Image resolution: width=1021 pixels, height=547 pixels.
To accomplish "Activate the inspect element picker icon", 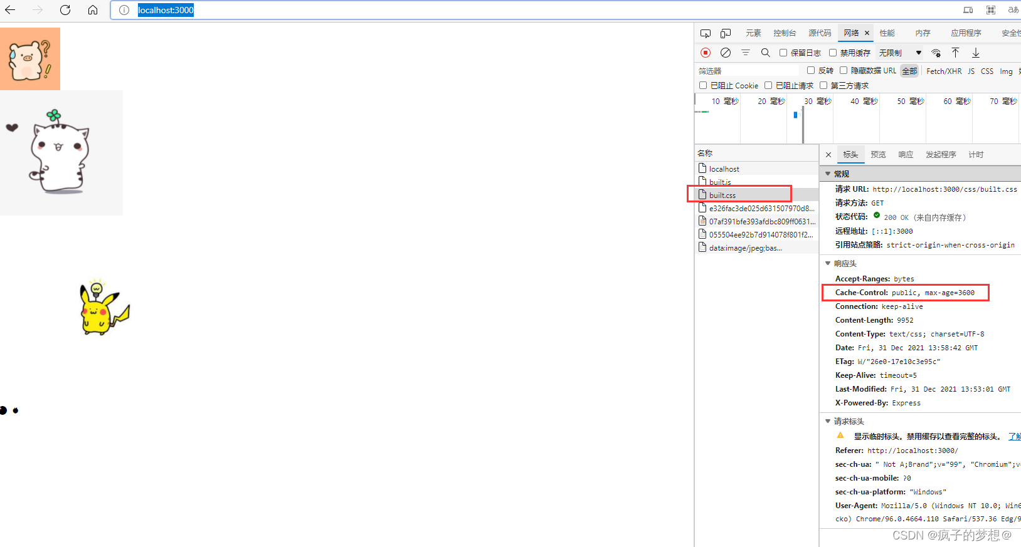I will 706,33.
